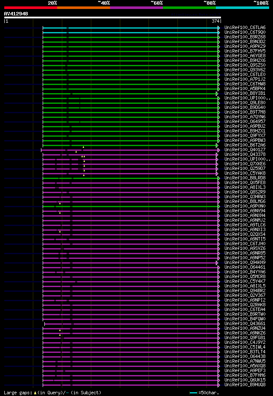Select the UniRef100_C6TLE0 label

245,74
